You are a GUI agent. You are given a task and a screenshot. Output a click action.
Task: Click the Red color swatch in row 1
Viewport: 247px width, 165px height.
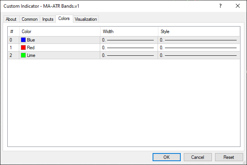pyautogui.click(x=24, y=48)
